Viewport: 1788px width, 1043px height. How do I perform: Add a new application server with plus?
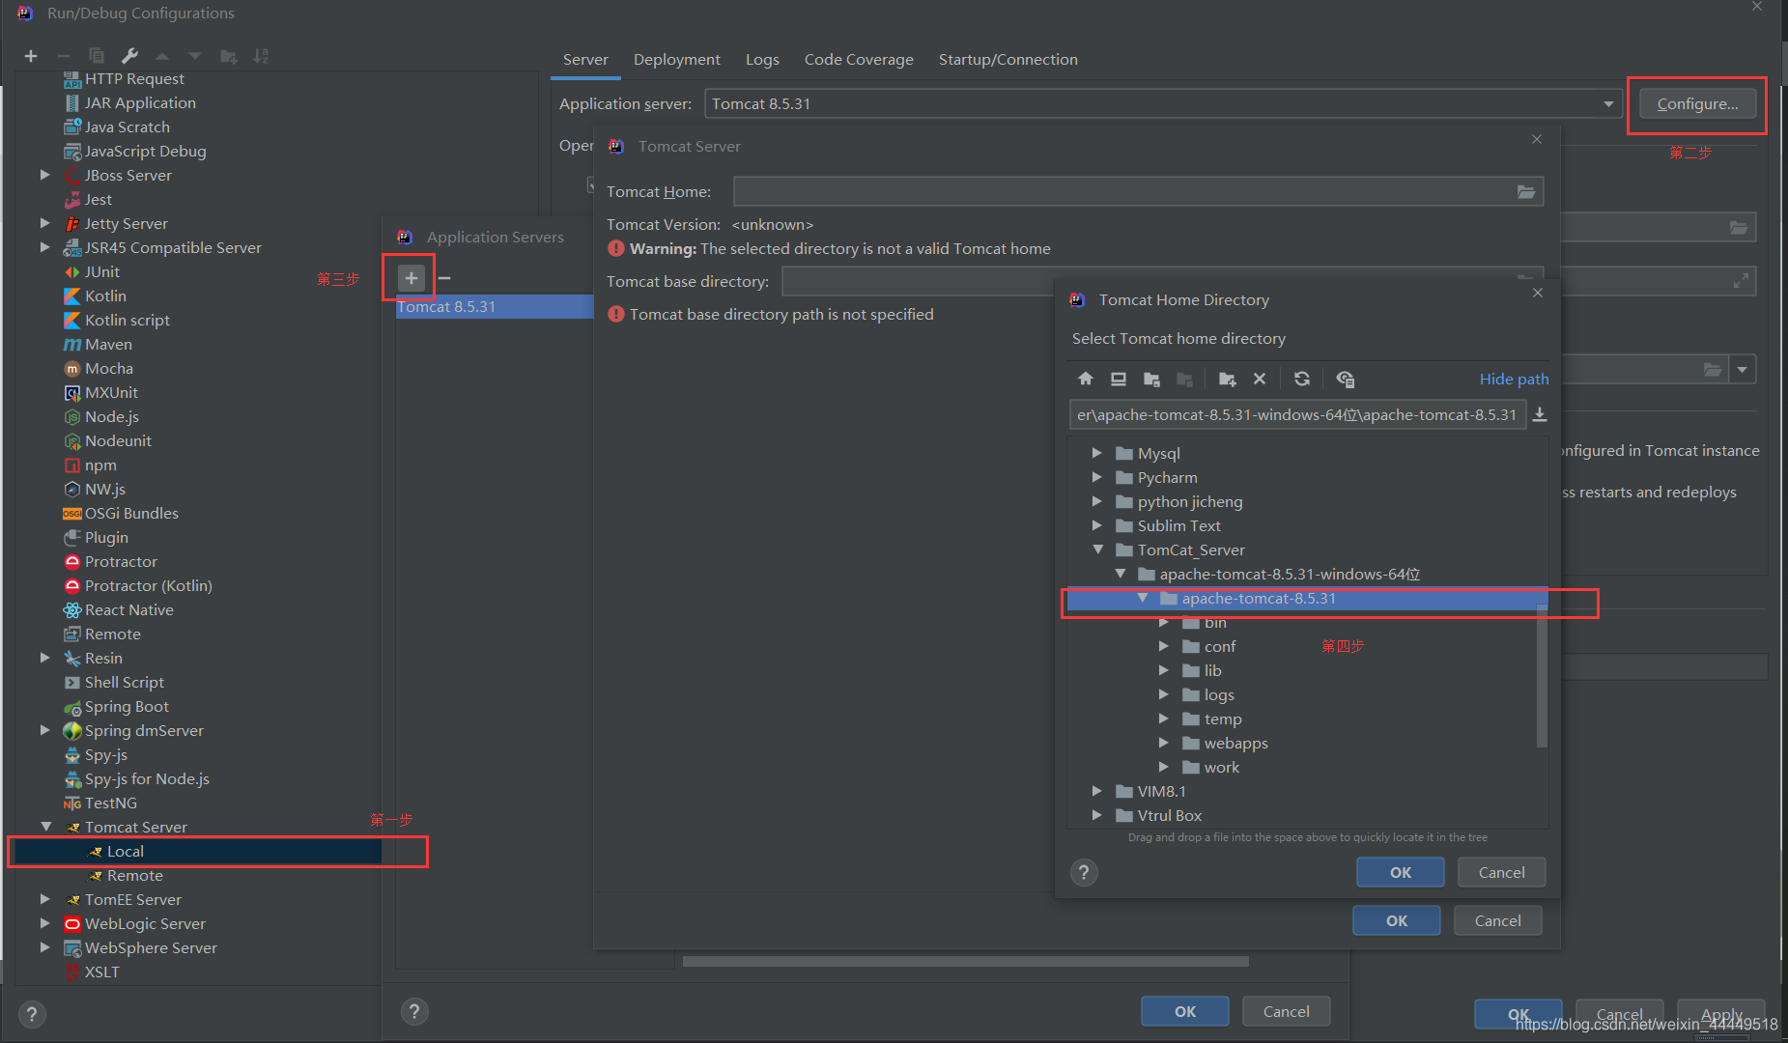pyautogui.click(x=411, y=278)
